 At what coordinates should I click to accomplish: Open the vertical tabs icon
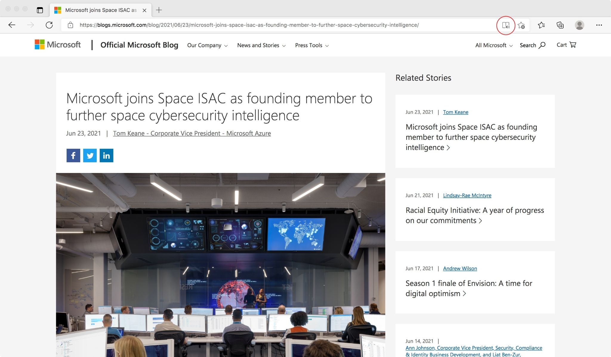click(x=40, y=10)
